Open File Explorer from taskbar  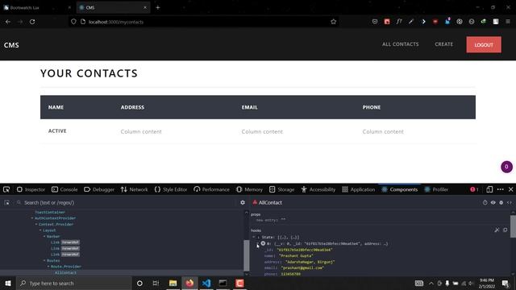pyautogui.click(x=173, y=283)
